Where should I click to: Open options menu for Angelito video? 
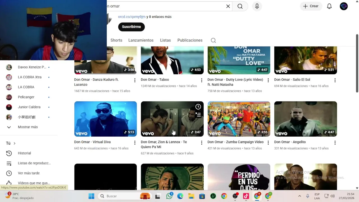(335, 143)
